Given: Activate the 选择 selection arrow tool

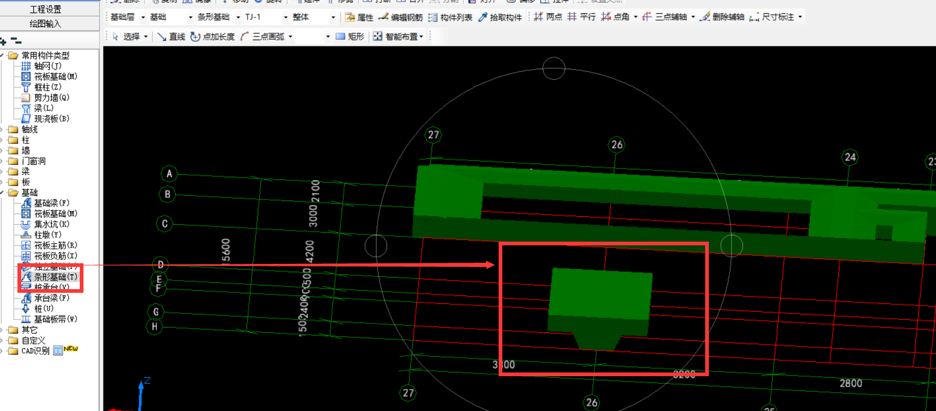Looking at the screenshot, I should pos(126,36).
